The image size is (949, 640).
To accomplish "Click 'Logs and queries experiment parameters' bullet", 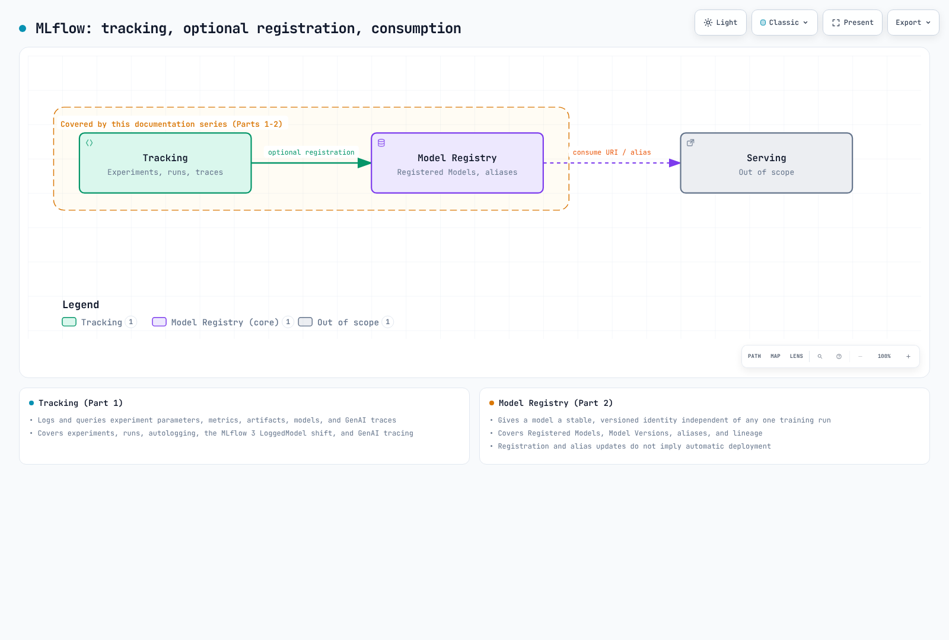I will 217,420.
